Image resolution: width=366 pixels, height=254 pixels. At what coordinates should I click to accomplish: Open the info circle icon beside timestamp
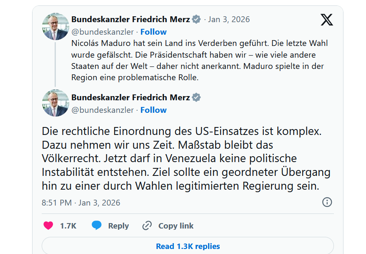327,202
